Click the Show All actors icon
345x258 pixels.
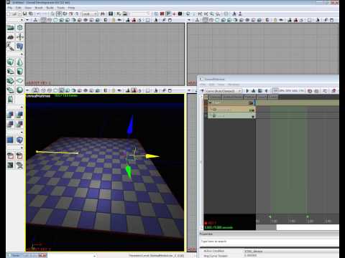19,165
